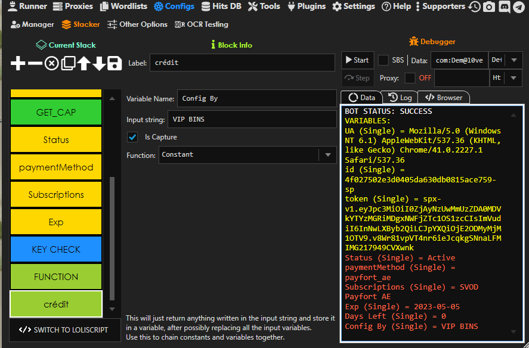
Task: Click the add block plus icon
Action: tap(18, 63)
